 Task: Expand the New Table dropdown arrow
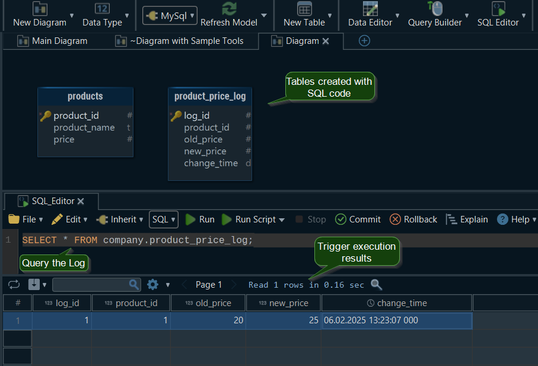(x=330, y=15)
